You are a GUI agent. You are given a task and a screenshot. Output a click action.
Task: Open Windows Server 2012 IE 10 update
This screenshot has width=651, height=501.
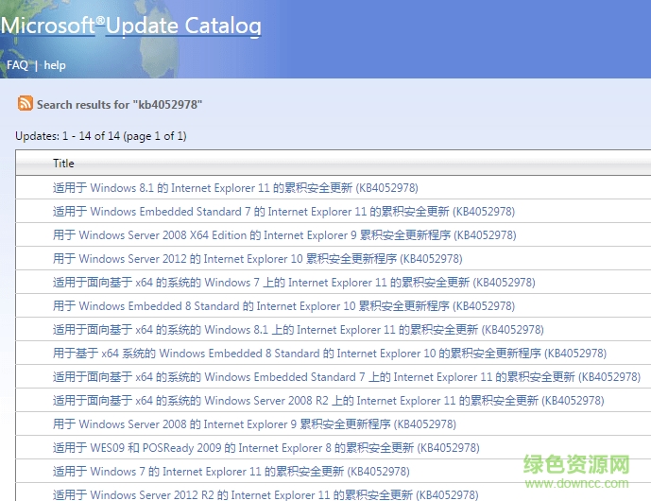pos(257,259)
